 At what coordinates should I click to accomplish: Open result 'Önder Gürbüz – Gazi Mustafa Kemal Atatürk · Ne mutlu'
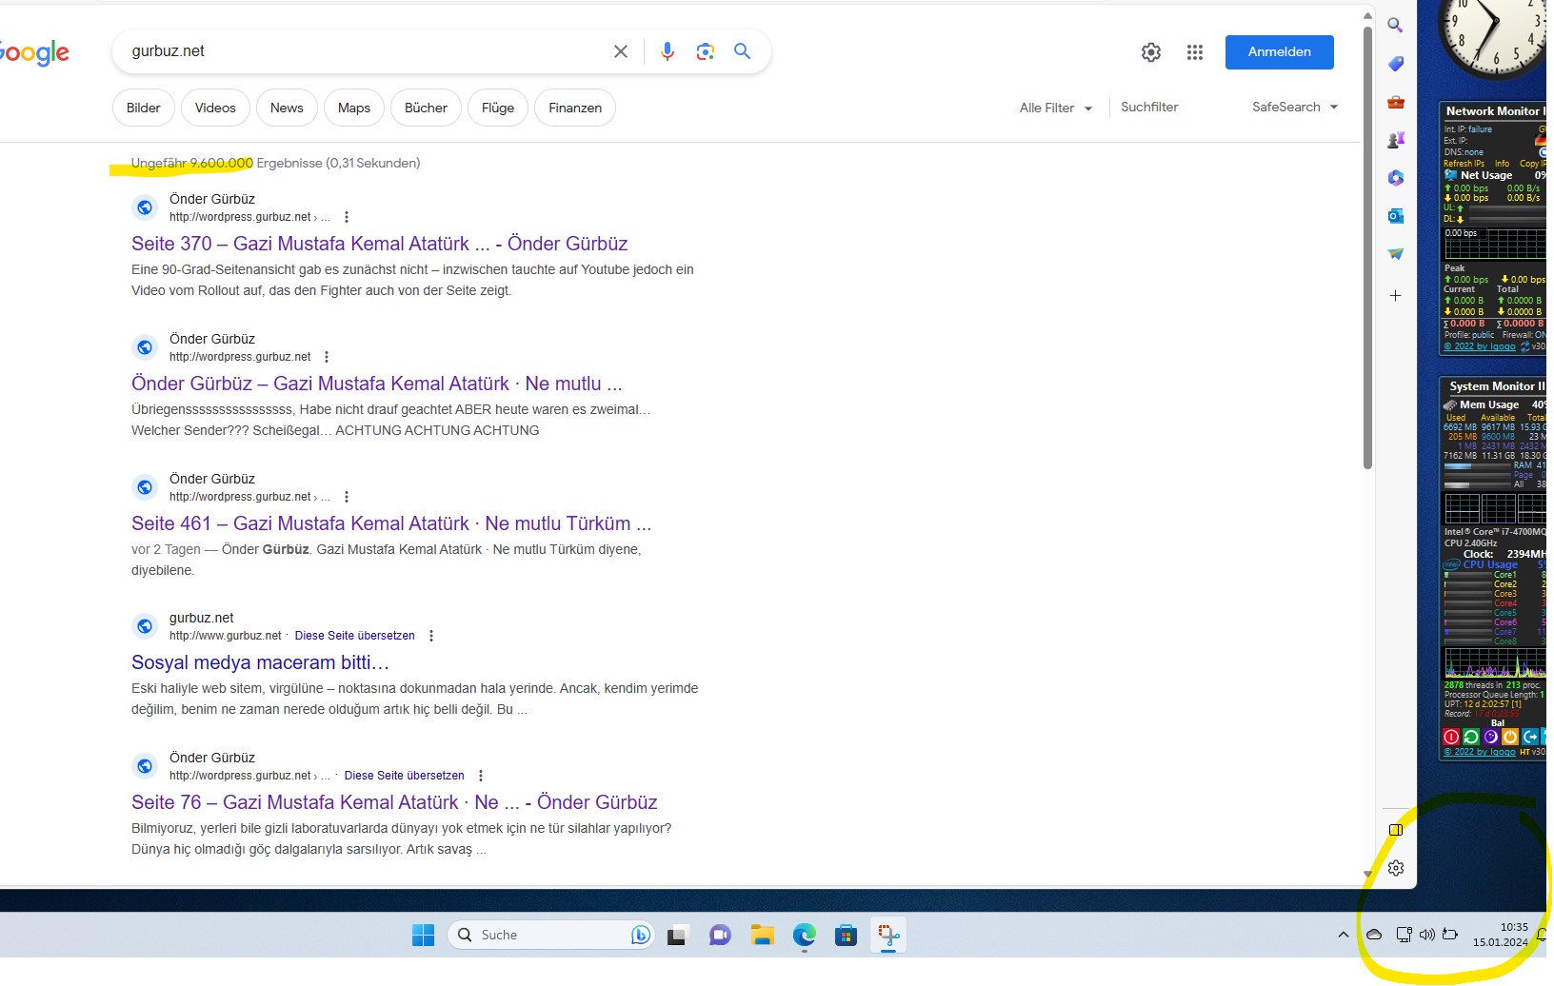(x=377, y=384)
